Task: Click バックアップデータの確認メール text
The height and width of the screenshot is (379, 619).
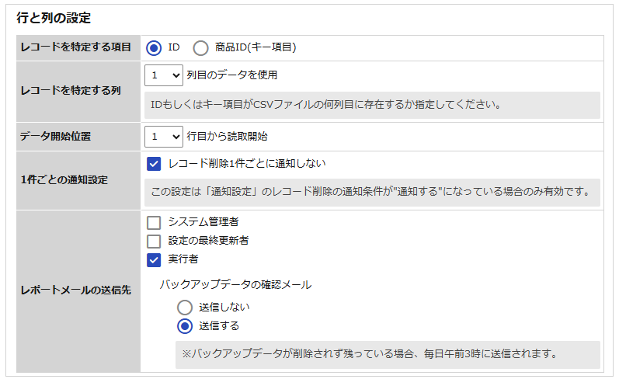Action: coord(235,285)
